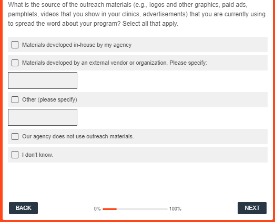Go to the NEXT survey page
275x222 pixels.
252,208
